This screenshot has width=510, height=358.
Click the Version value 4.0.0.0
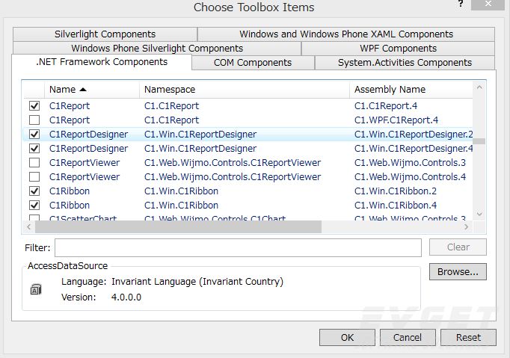point(126,297)
